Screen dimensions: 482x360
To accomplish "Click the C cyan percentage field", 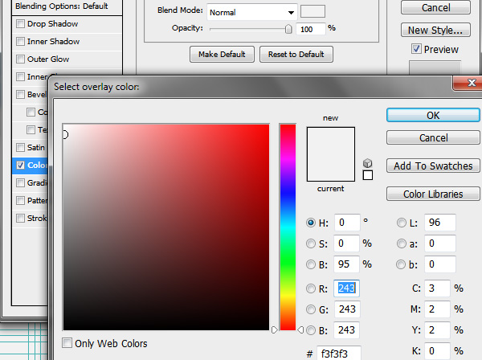I will click(438, 288).
